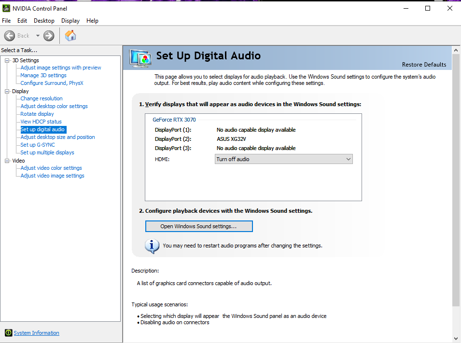Select Set up digital audio task
Screen dimensions: 461x343
pos(43,129)
